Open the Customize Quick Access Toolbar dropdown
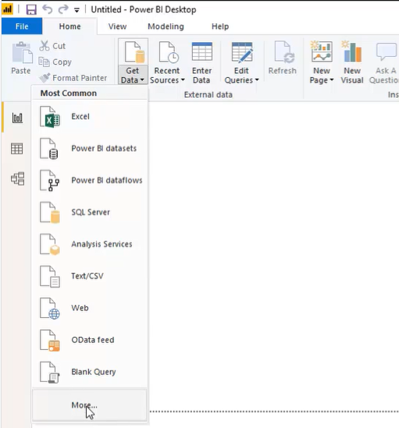The image size is (399, 428). (x=77, y=10)
